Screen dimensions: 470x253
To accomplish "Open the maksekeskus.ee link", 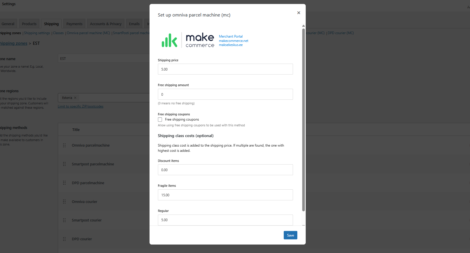I will click(x=231, y=45).
